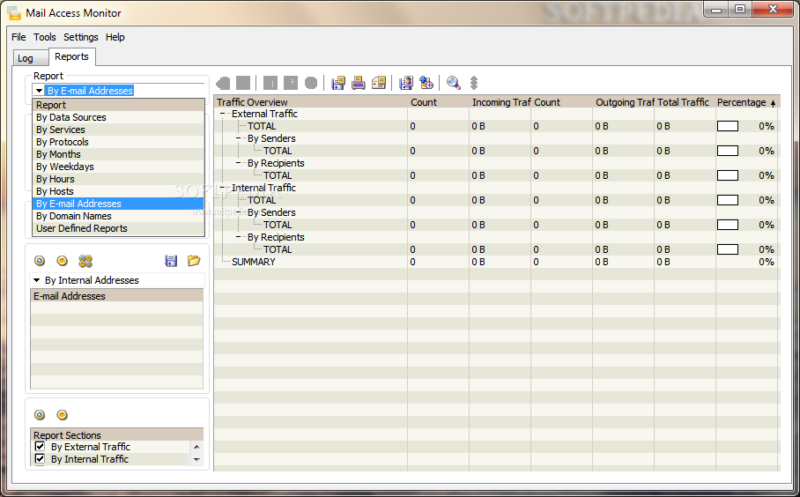
Task: Open the Report combo box arrow
Action: tap(39, 91)
